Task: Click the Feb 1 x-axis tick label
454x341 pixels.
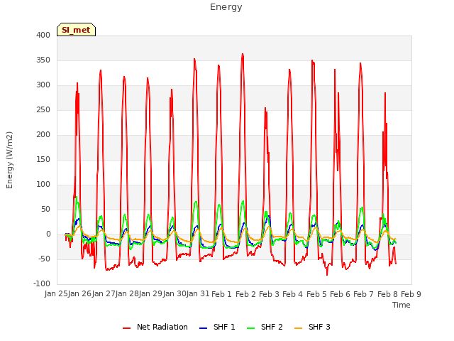Action: pyautogui.click(x=222, y=294)
